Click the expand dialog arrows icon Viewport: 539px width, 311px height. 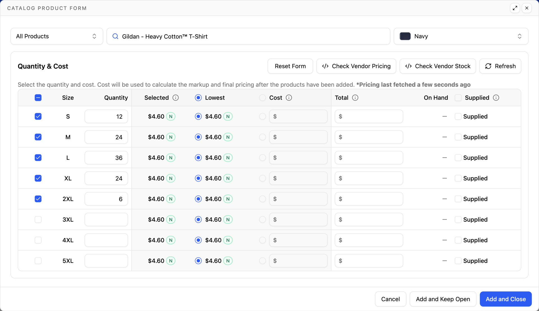pyautogui.click(x=515, y=8)
